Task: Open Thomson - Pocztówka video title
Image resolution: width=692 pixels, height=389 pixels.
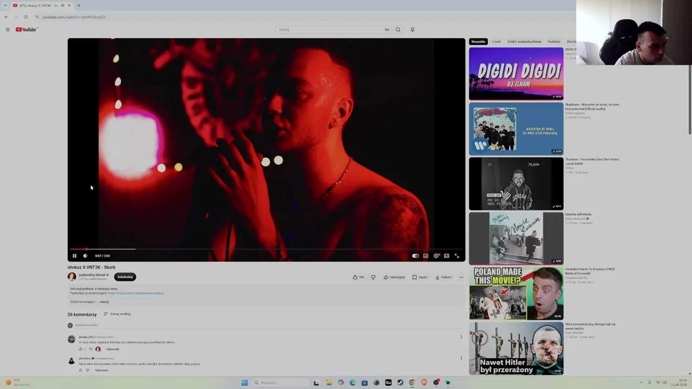Action: (592, 162)
